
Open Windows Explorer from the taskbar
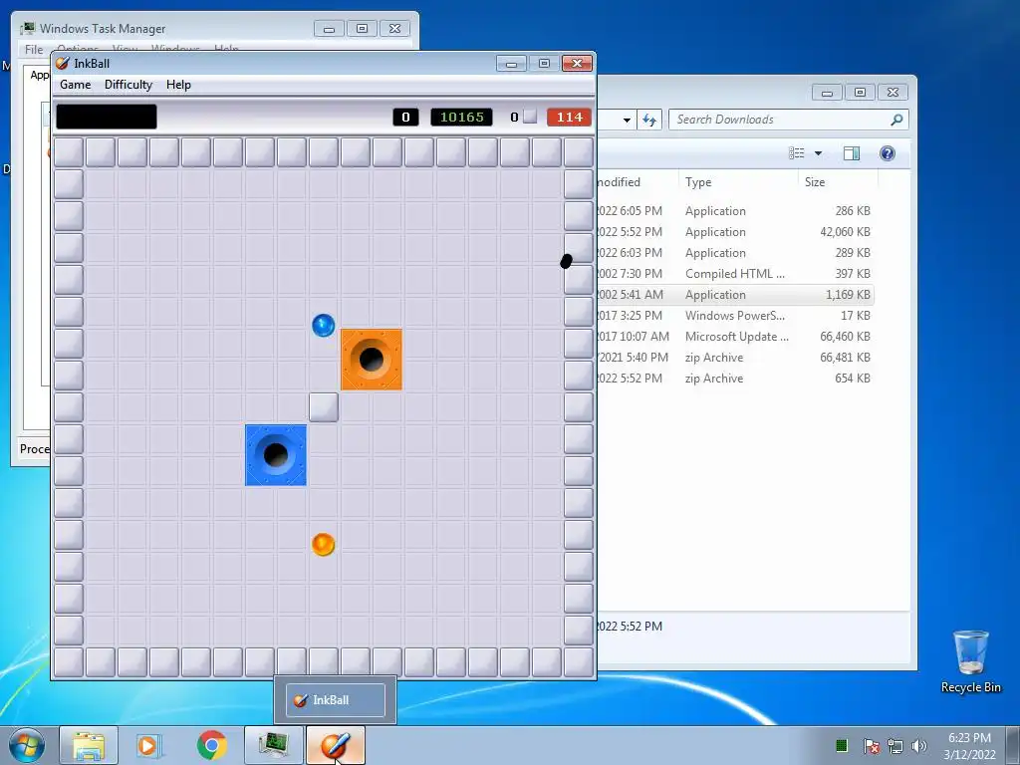(x=89, y=745)
